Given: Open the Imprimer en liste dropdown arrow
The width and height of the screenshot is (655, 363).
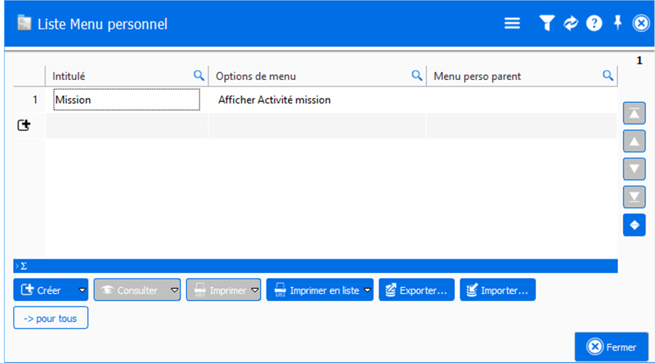Looking at the screenshot, I should (367, 290).
